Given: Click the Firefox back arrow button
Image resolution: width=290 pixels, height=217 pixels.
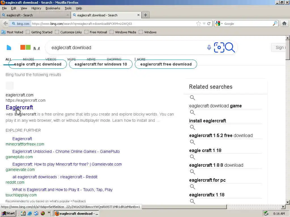Looking at the screenshot, I should [6, 24].
